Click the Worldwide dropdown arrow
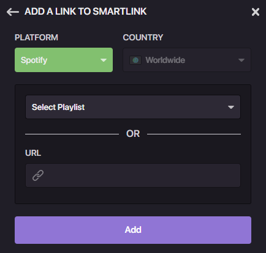 241,60
